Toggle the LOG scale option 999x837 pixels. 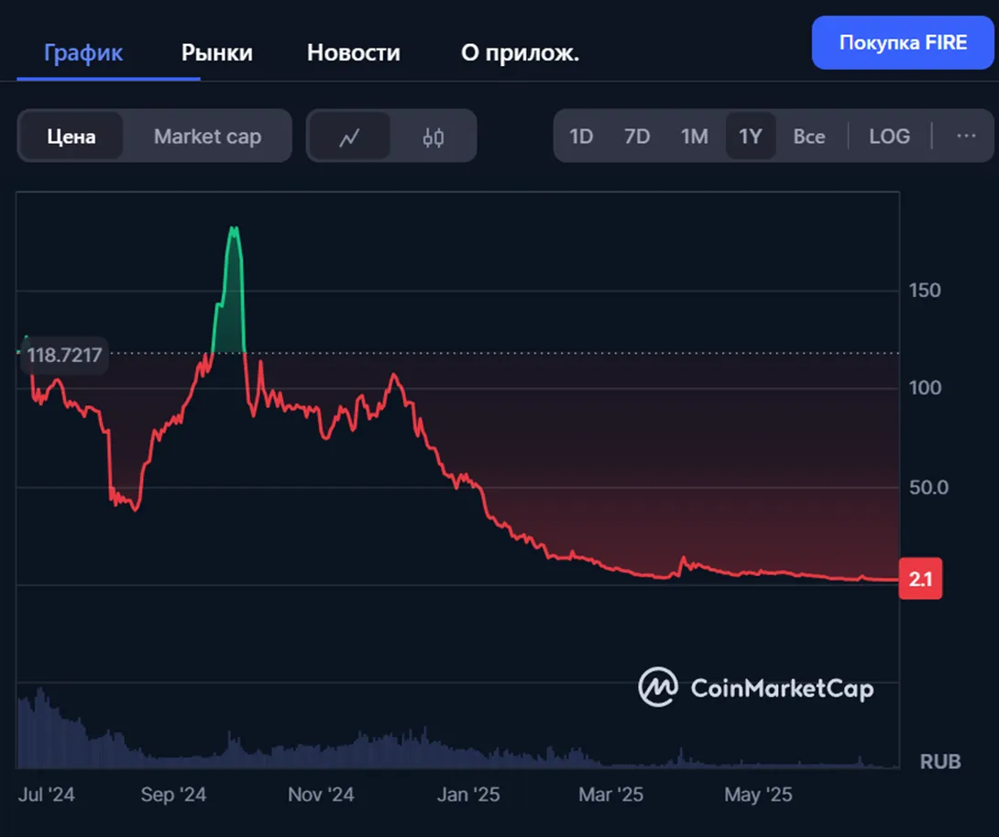pyautogui.click(x=889, y=137)
